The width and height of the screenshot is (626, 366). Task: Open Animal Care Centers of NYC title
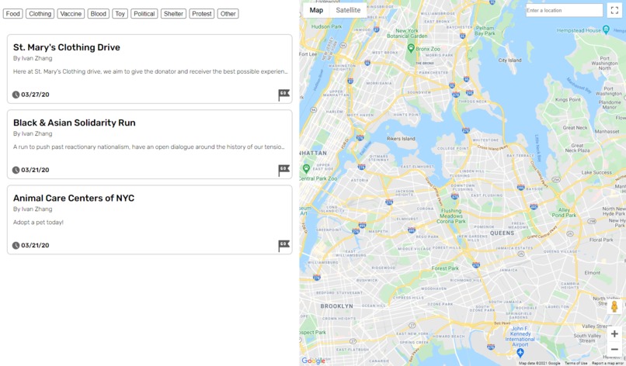coord(74,198)
